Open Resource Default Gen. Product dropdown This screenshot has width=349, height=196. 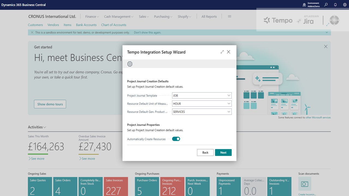pos(229,112)
